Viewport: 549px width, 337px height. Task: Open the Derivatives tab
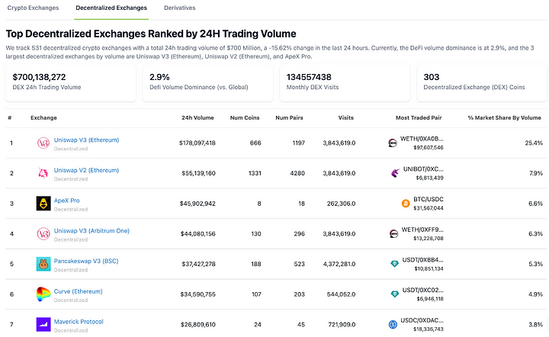(x=179, y=8)
